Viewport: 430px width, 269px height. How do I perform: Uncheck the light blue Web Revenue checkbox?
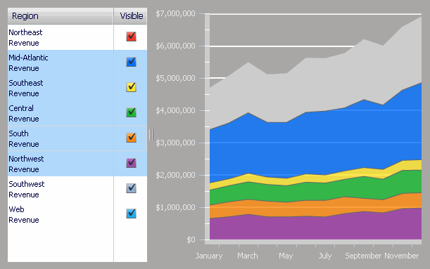tap(131, 214)
